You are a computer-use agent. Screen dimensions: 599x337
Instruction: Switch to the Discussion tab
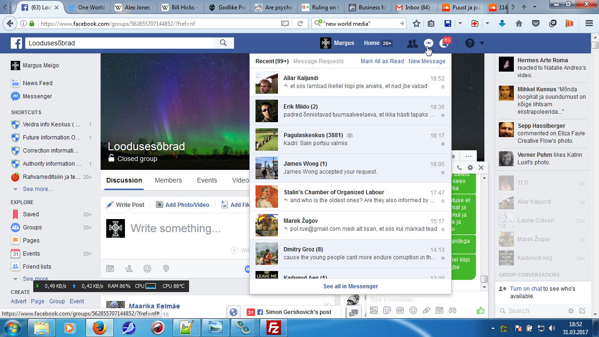click(x=124, y=180)
